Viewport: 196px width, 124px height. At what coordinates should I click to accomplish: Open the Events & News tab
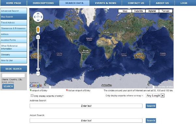pos(106,3)
